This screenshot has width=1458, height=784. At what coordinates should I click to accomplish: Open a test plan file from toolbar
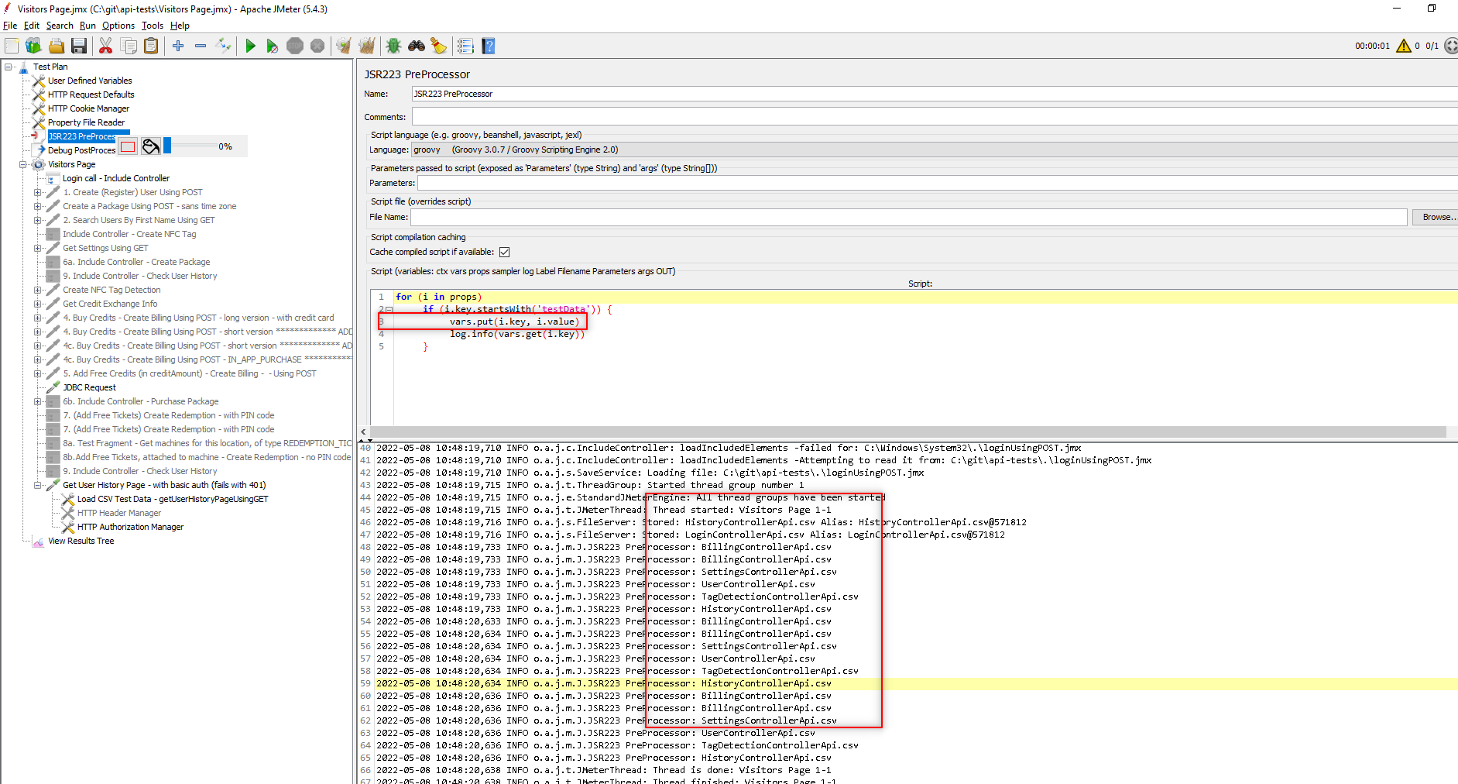click(x=57, y=46)
